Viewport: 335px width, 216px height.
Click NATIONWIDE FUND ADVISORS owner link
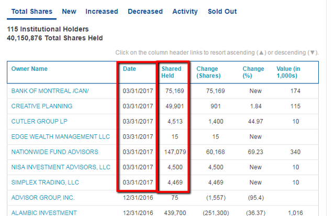[55, 152]
